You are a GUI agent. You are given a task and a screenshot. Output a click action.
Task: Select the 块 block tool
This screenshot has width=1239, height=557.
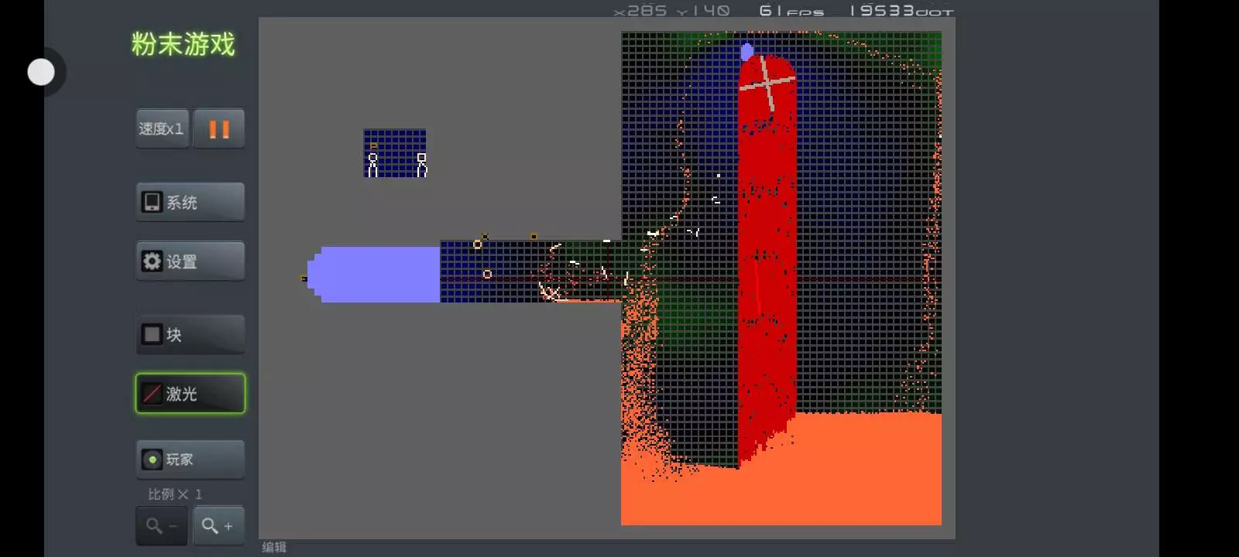point(190,334)
